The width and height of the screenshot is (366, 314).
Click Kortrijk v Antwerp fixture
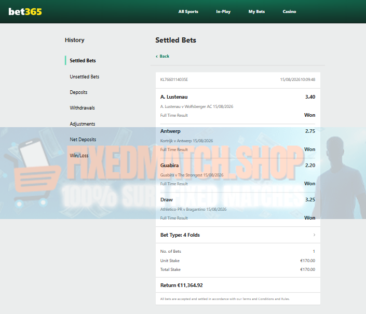pos(186,141)
